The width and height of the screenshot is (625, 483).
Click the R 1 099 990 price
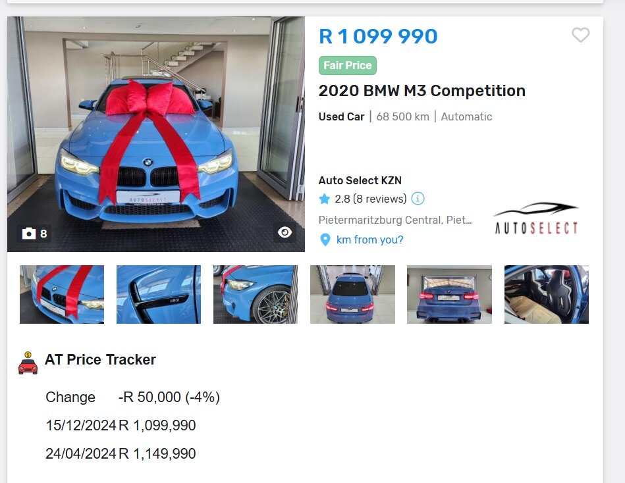(378, 36)
